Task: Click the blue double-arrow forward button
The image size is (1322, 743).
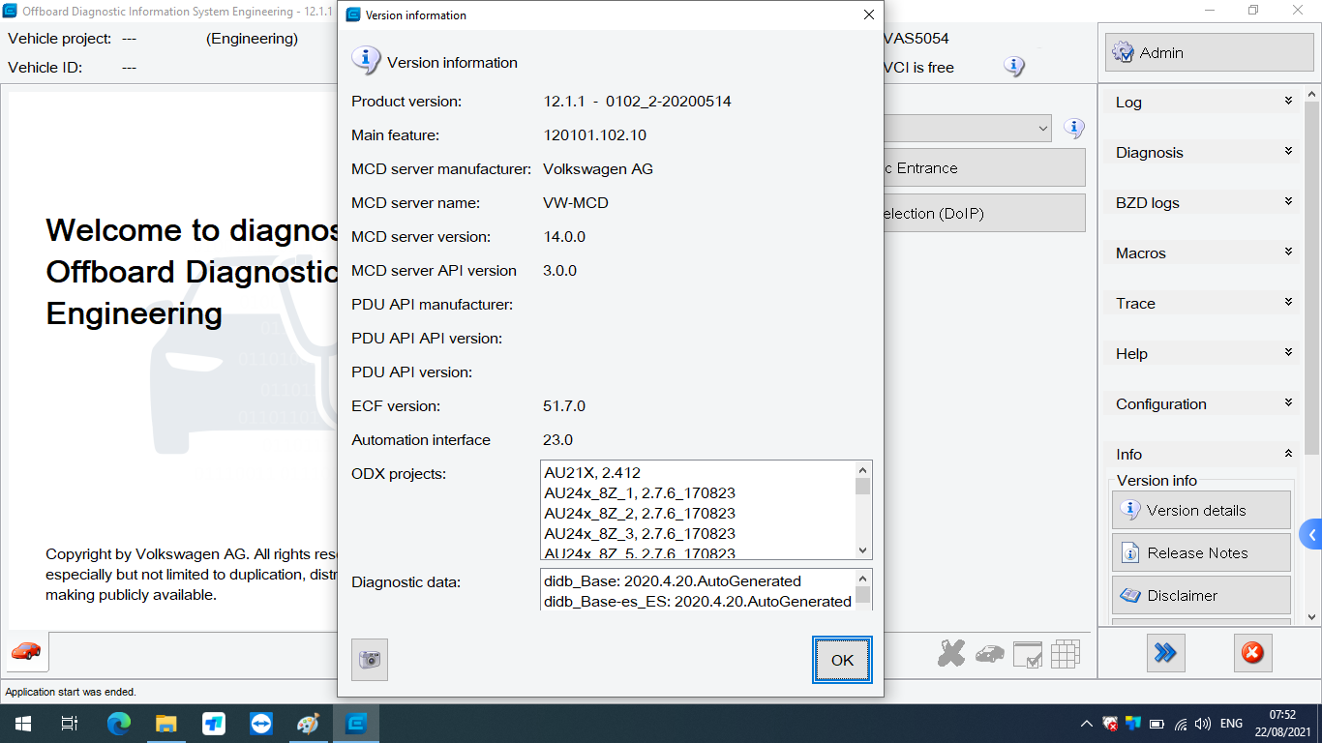Action: click(x=1165, y=654)
